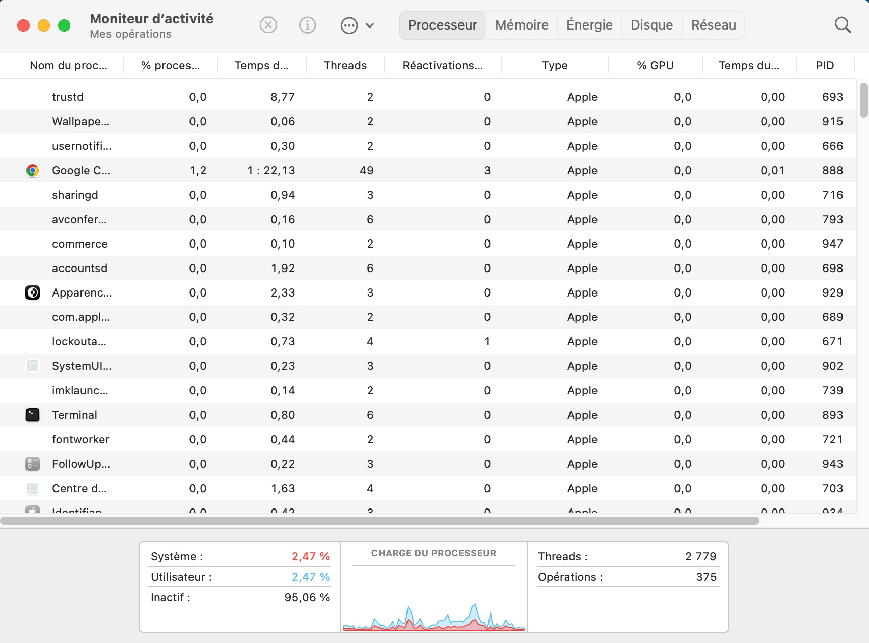
Task: Click CPU time value 1 : 22,13
Action: pos(271,171)
